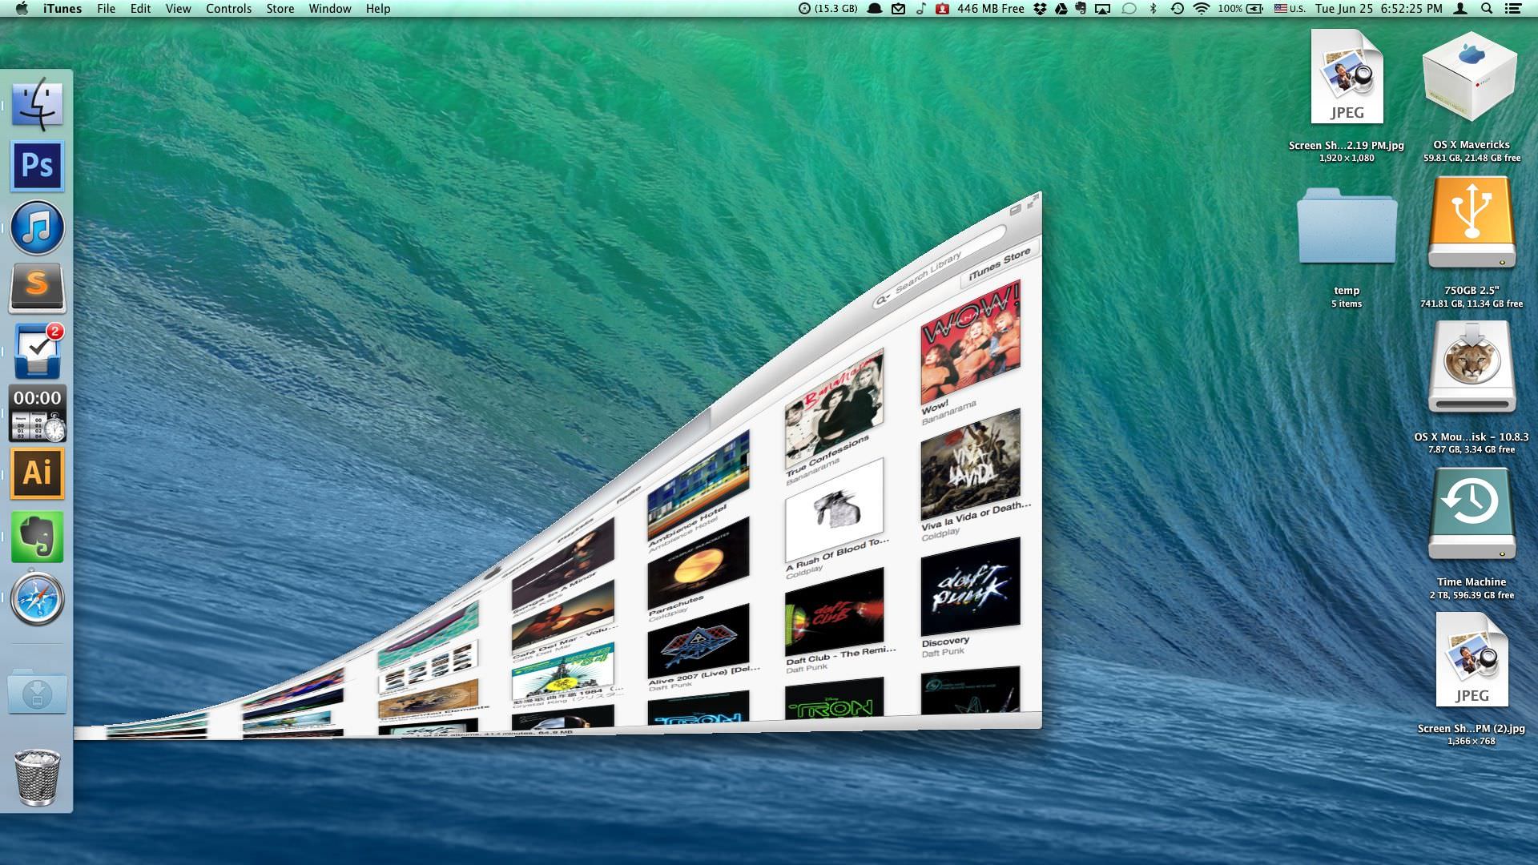The height and width of the screenshot is (865, 1538).
Task: Open the Trash in the Dock
Action: (37, 777)
